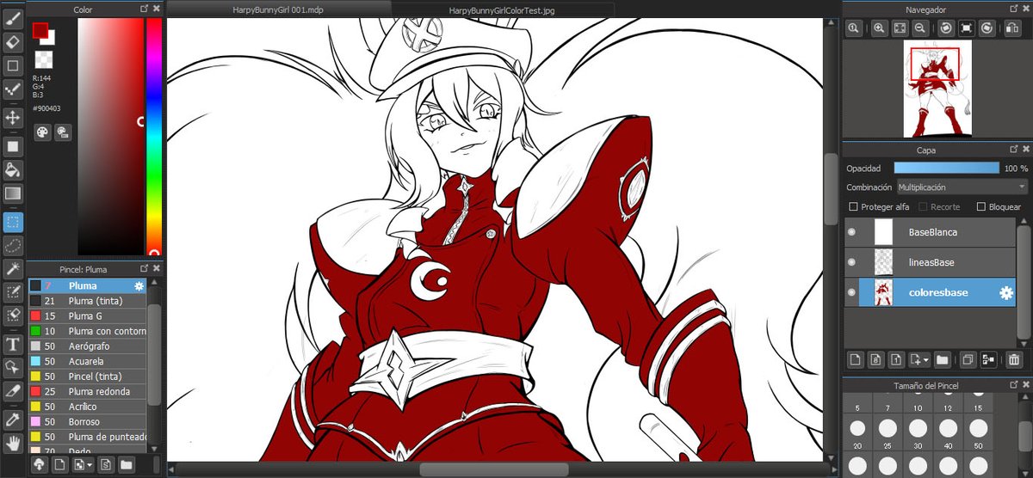The image size is (1033, 478).
Task: Flip canvas horizontally in Navegador
Action: point(1013,28)
